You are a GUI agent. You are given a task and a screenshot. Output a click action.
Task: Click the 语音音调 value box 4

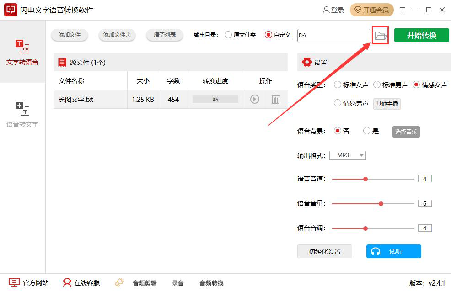click(424, 228)
